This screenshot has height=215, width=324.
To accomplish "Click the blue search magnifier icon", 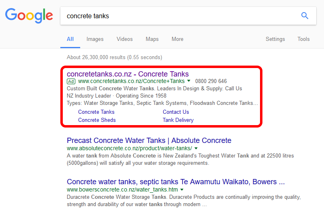I will pyautogui.click(x=305, y=16).
